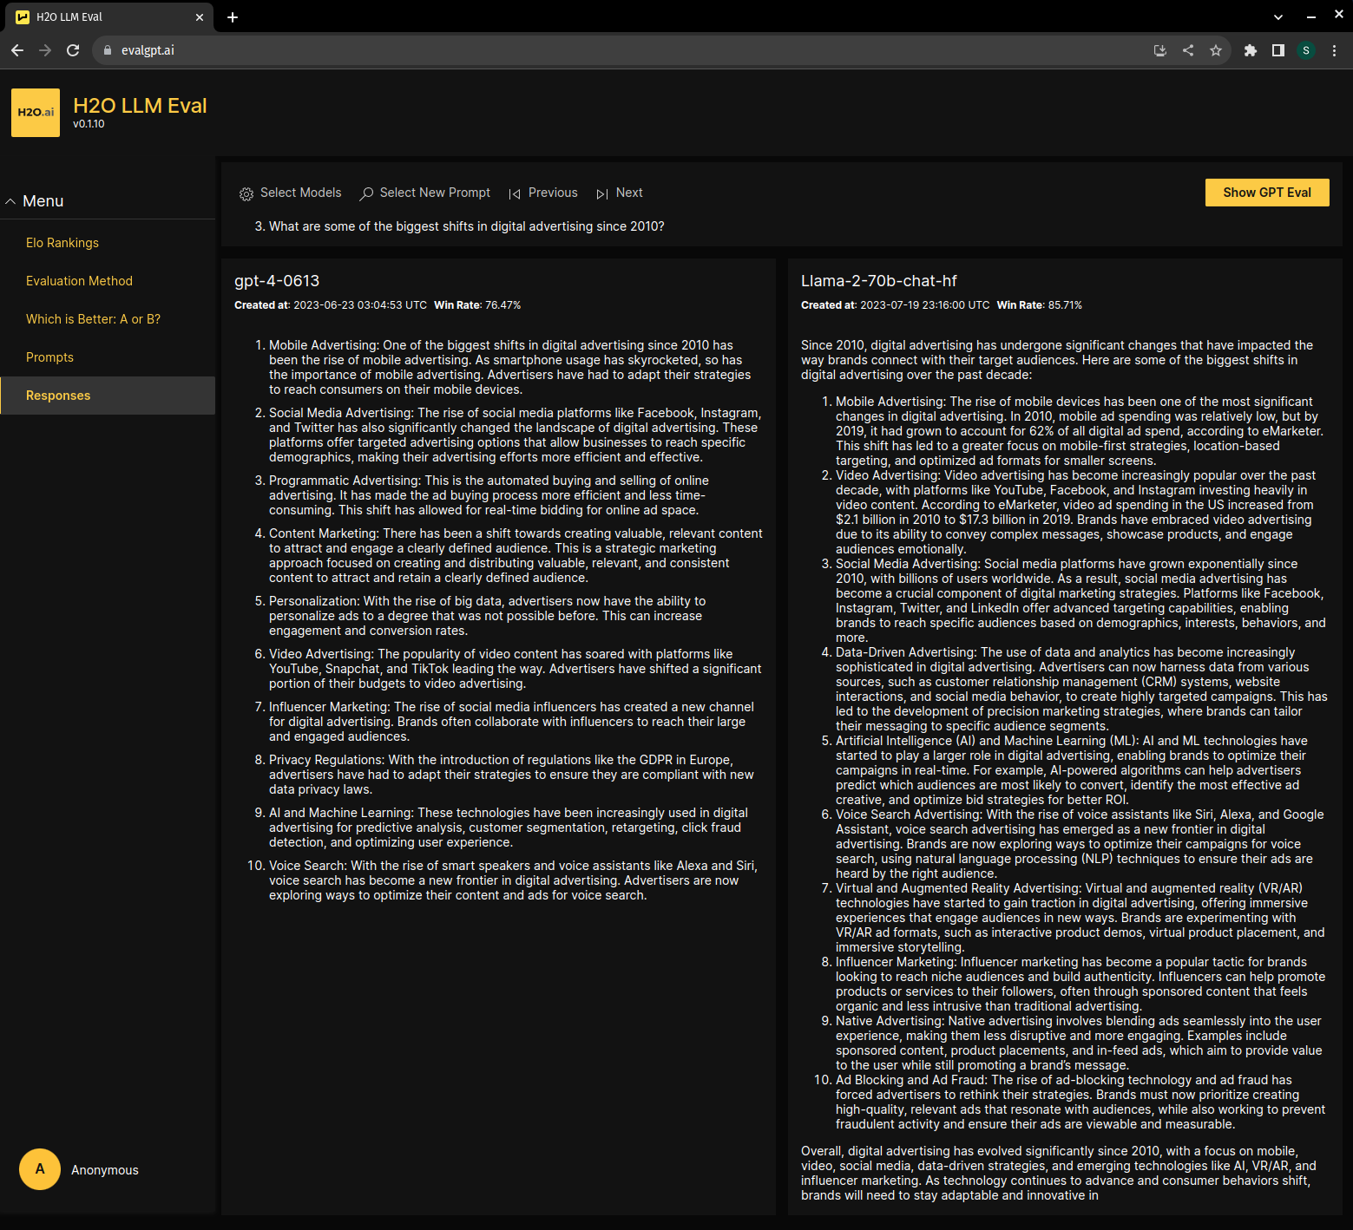The width and height of the screenshot is (1353, 1230).
Task: Click Select New Prompt button
Action: (x=425, y=193)
